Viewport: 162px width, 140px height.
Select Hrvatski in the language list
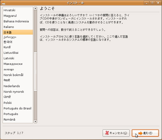(x=18, y=10)
